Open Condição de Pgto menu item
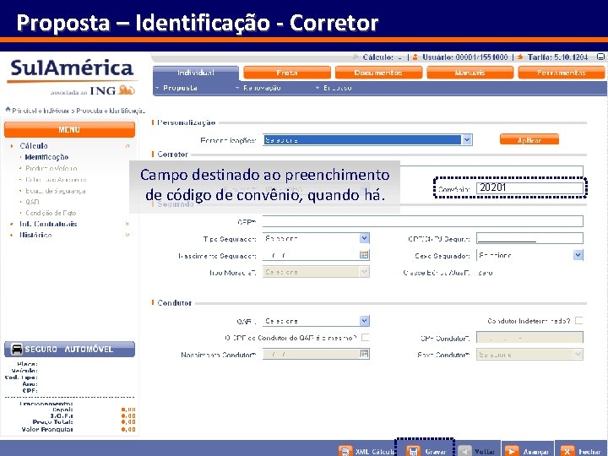This screenshot has height=456, width=608. (51, 213)
